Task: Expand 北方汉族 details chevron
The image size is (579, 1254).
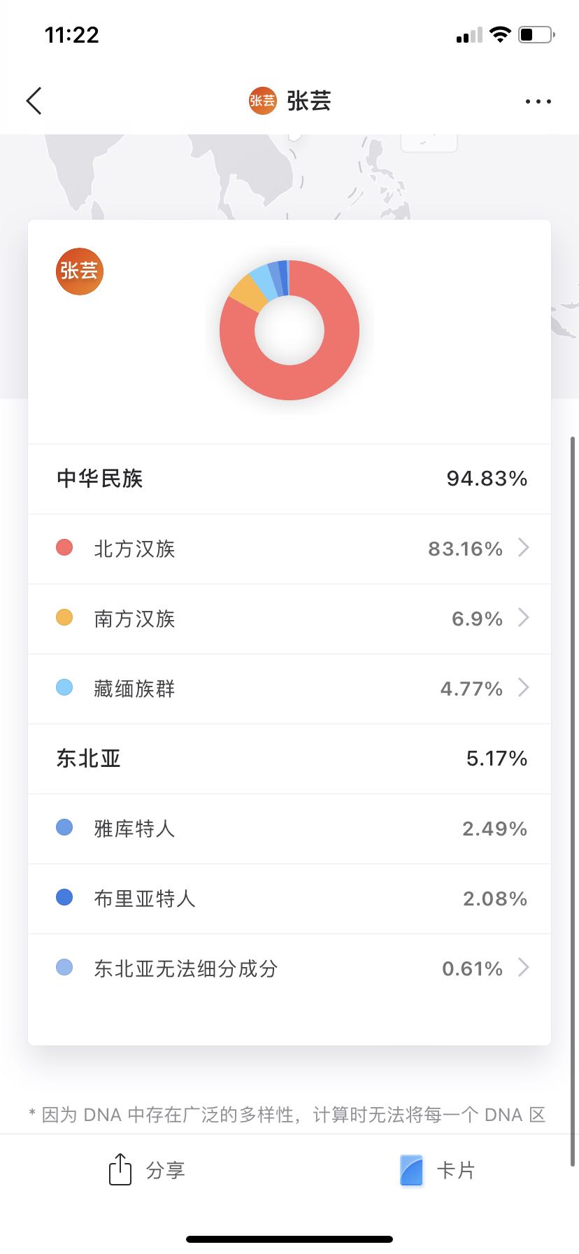Action: (523, 548)
